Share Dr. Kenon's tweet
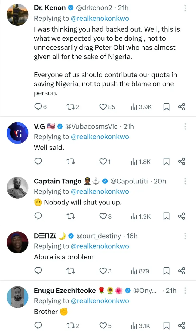 pyautogui.click(x=182, y=107)
